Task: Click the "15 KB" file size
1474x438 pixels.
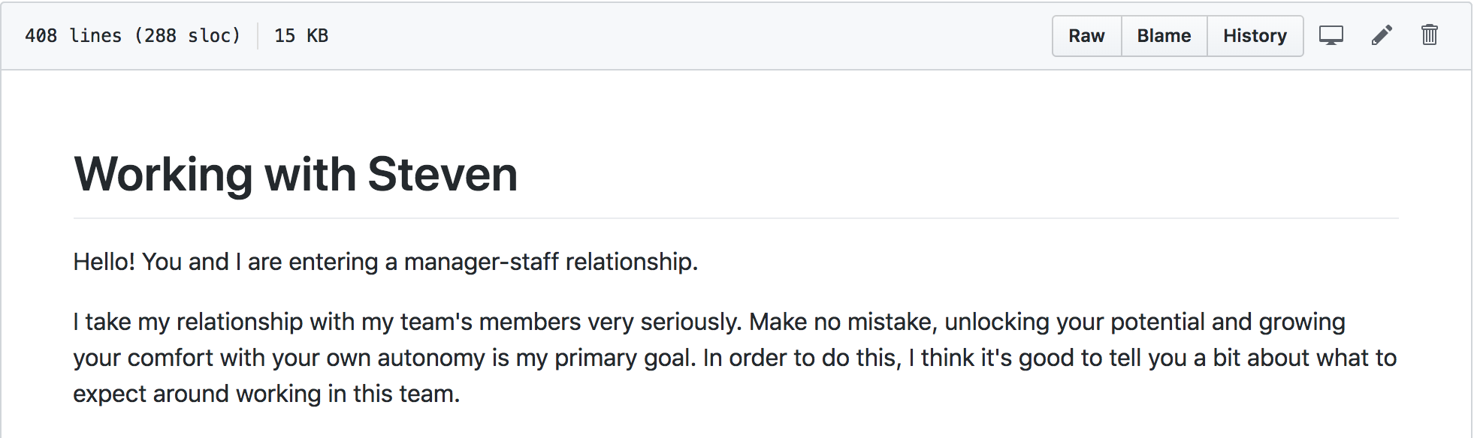Action: tap(301, 36)
